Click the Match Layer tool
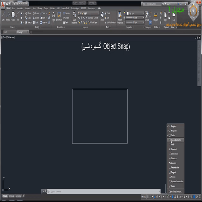Viewport: 202px width, 202px height. tap(93, 23)
